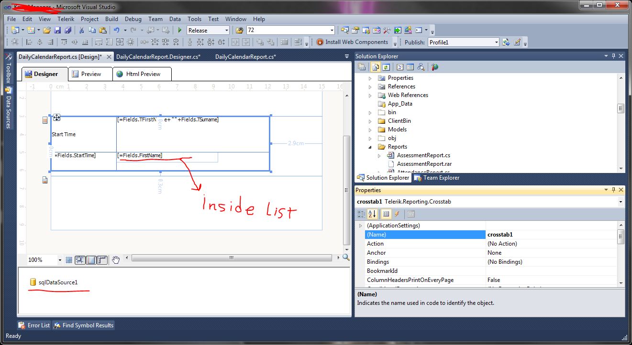Screen dimensions: 632x345
Task: Click the designer horizontal scrollbar
Action: (231, 258)
